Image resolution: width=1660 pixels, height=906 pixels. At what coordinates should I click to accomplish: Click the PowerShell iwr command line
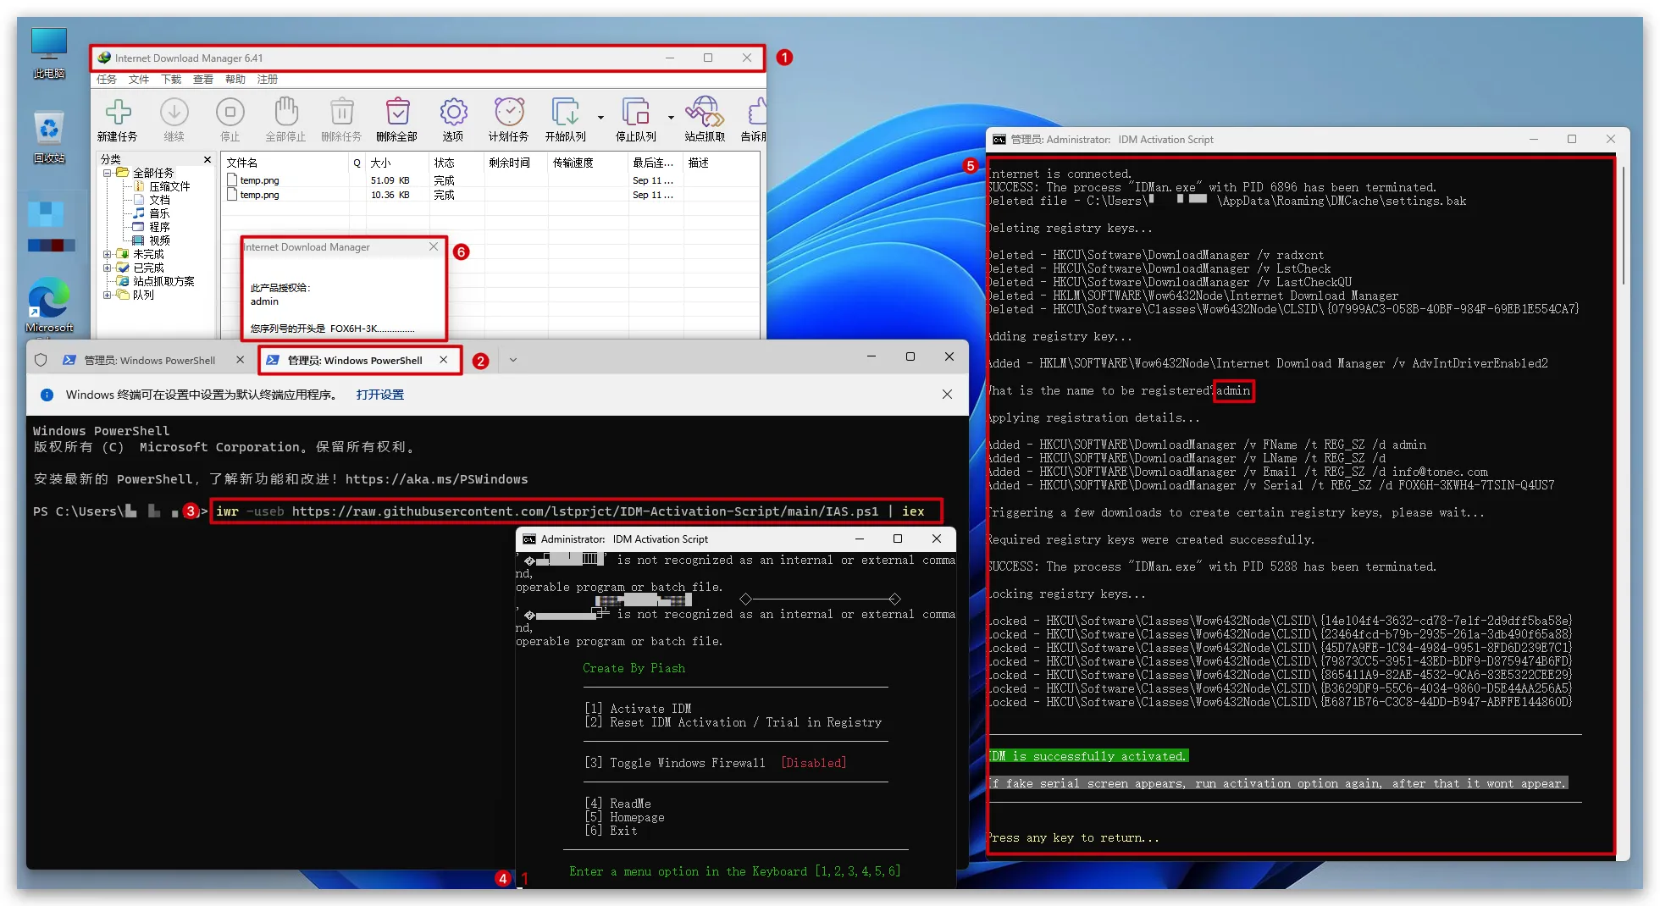tap(576, 511)
